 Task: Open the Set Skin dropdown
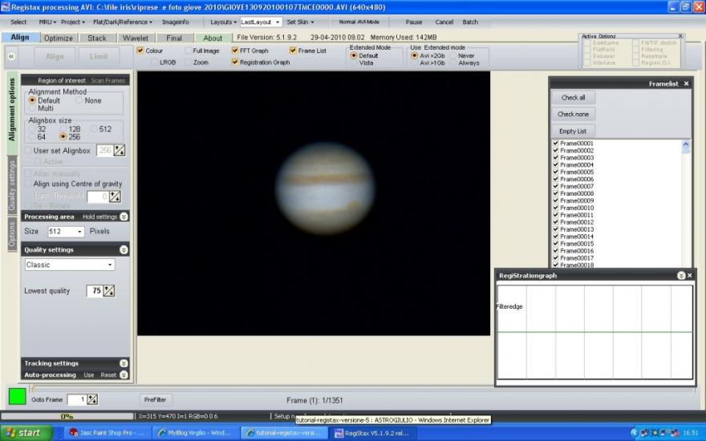click(x=300, y=22)
